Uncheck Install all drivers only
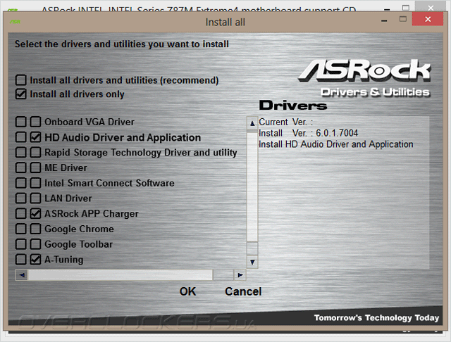451x342 pixels. pos(21,94)
